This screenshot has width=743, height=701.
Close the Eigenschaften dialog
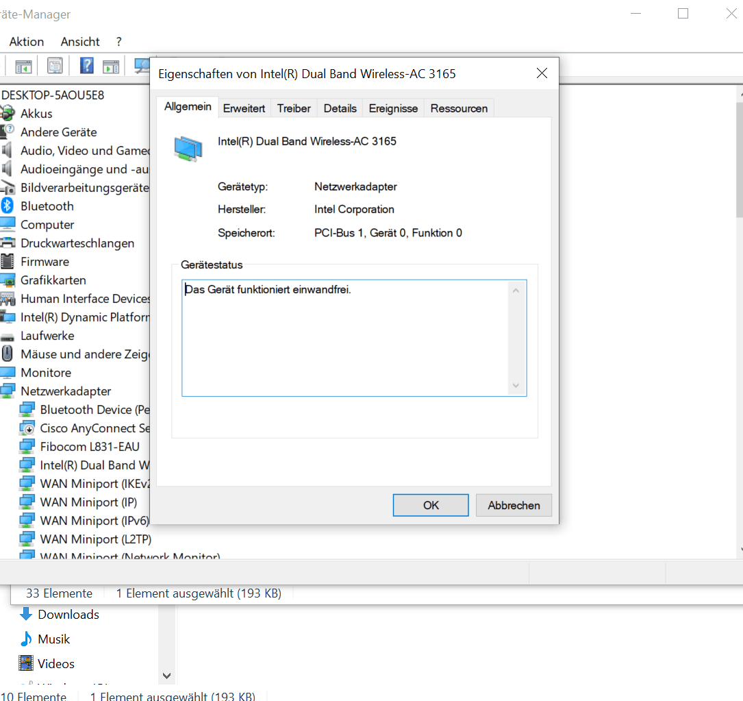coord(542,73)
